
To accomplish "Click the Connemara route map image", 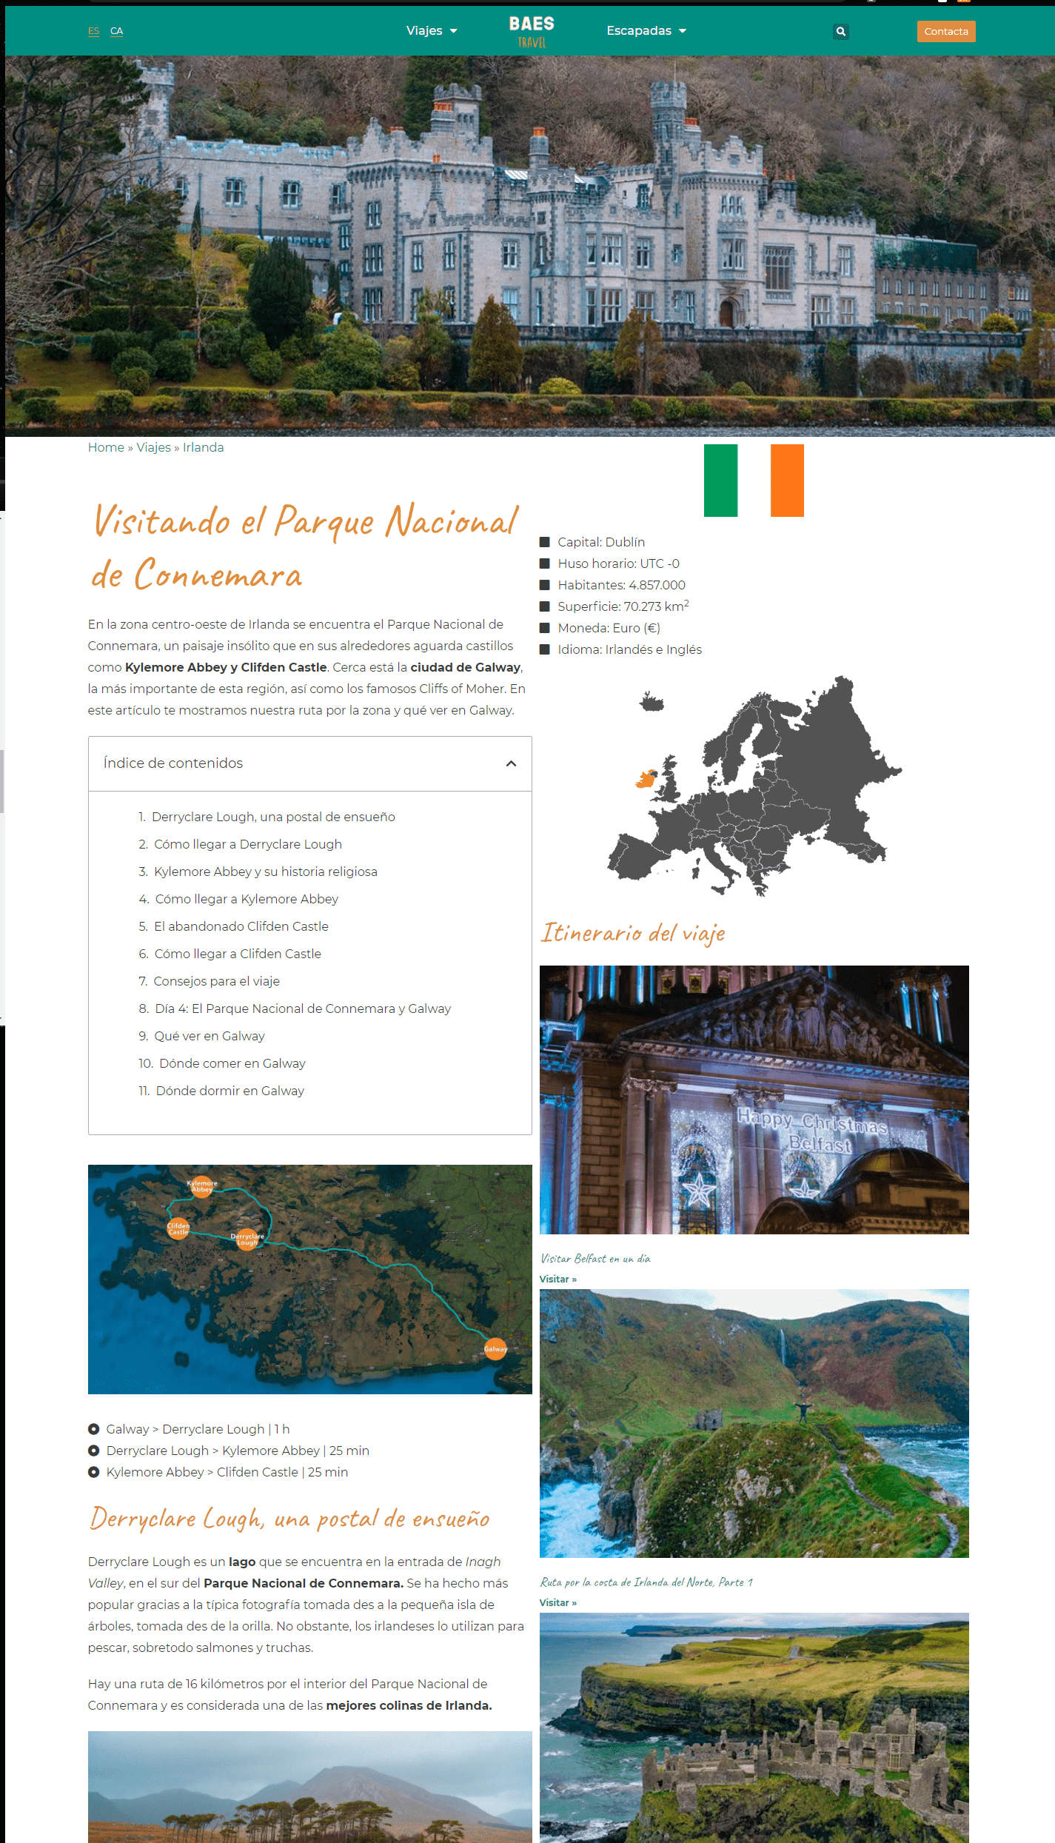I will coord(309,1280).
